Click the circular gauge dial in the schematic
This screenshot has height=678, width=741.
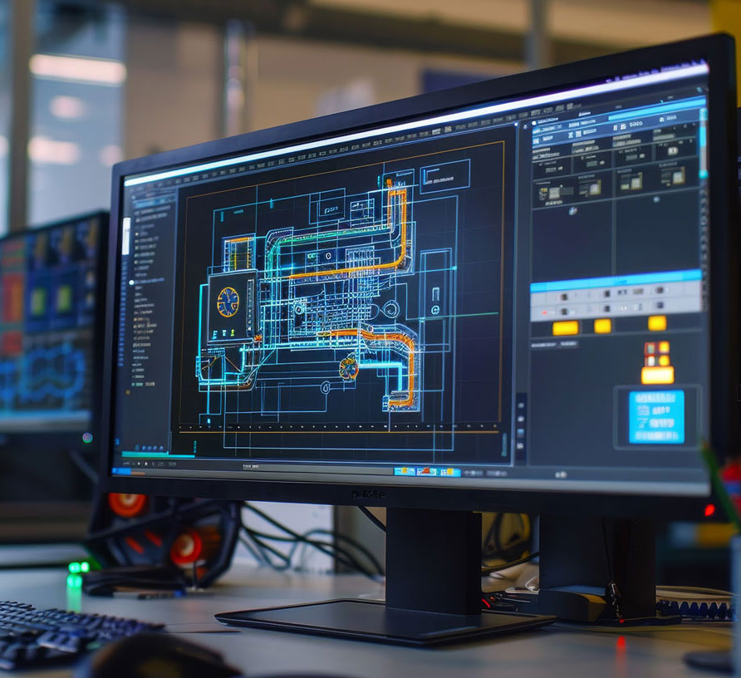click(228, 302)
